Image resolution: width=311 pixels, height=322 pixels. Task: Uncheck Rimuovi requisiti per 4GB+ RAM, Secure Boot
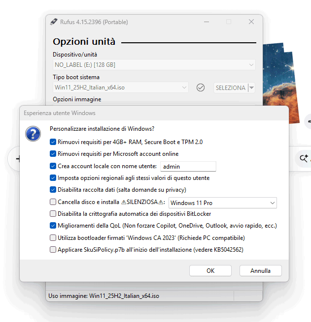[53, 142]
